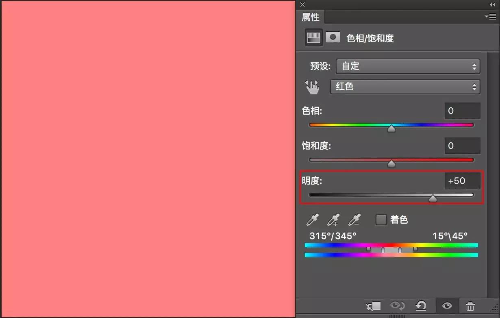This screenshot has height=318, width=500.
Task: Switch to the 属性 tab
Action: tap(311, 17)
